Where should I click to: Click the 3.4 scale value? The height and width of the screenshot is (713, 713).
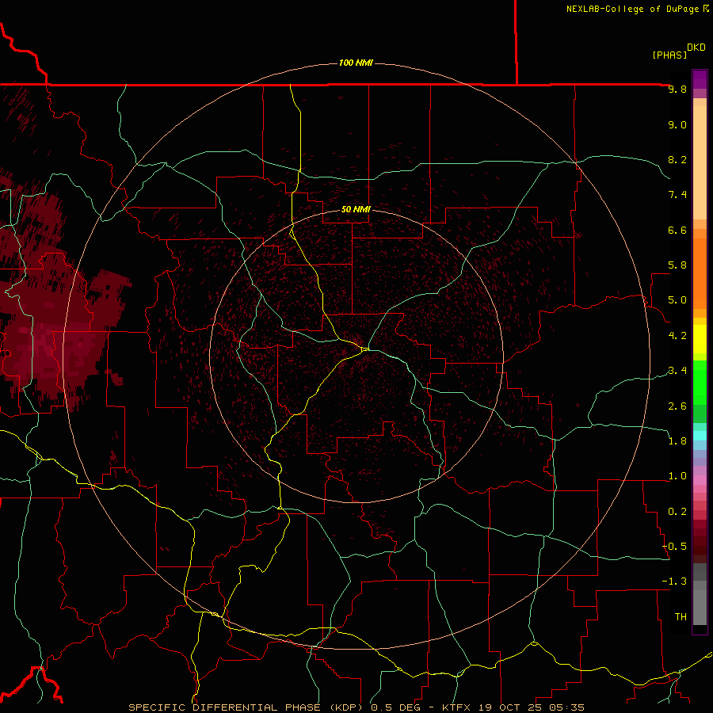coord(677,371)
